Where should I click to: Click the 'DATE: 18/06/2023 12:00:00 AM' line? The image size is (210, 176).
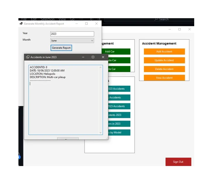[x=47, y=70]
